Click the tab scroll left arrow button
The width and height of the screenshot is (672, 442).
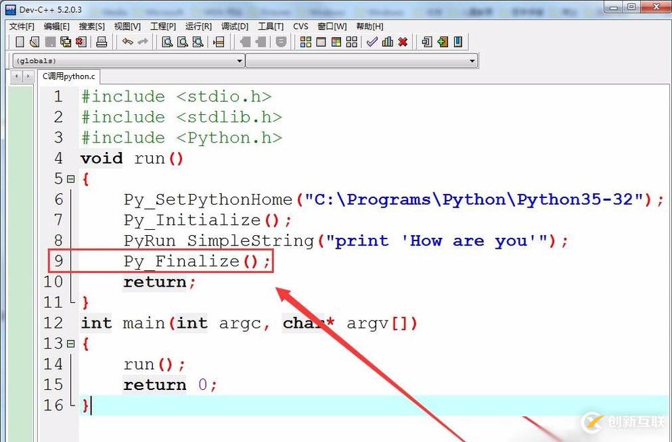coord(17,76)
